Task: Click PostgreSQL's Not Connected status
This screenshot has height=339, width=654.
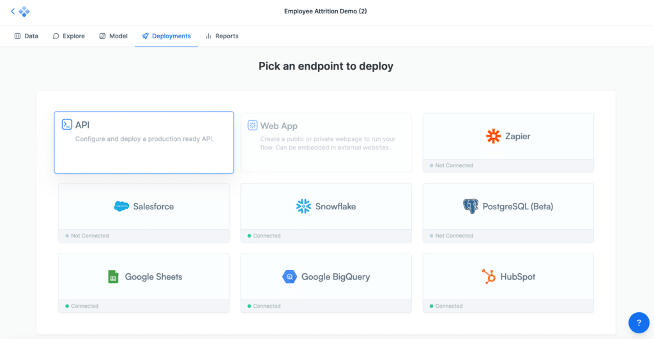Action: [x=452, y=236]
